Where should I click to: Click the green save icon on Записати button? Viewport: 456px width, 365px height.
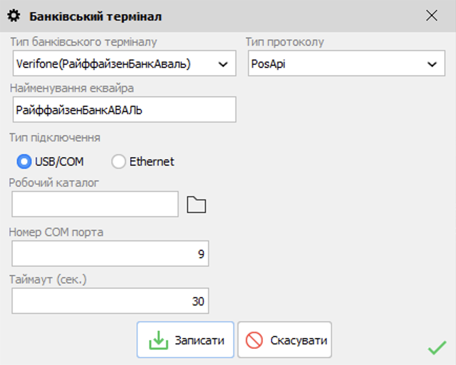(159, 339)
